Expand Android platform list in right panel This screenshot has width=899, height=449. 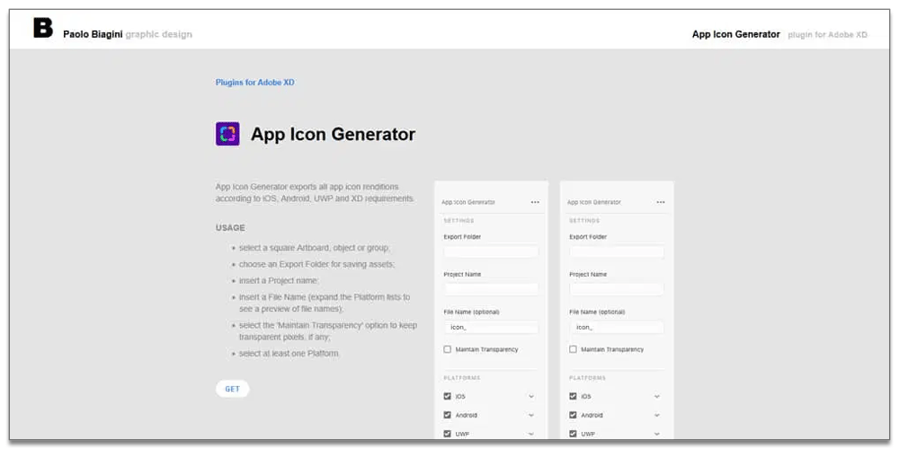[x=657, y=415]
